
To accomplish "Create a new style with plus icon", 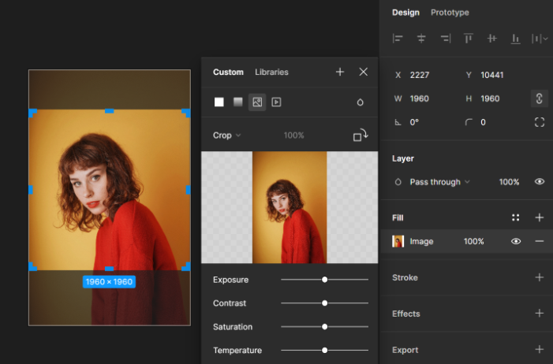I will (340, 72).
